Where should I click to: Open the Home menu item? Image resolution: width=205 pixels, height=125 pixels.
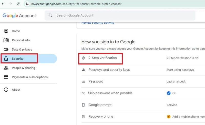tap(16, 31)
